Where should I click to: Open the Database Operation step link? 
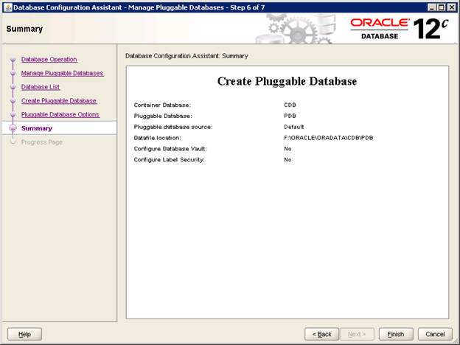(x=49, y=59)
